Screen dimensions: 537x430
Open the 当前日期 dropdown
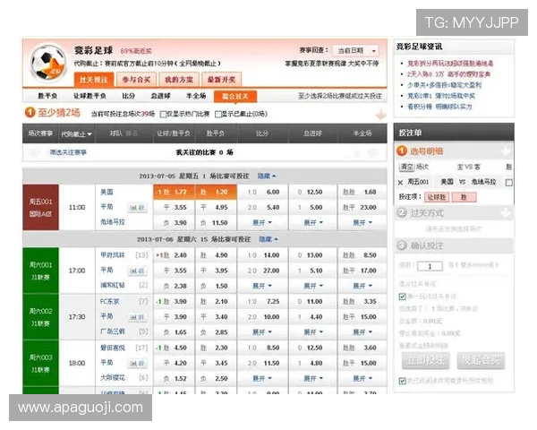tap(356, 51)
